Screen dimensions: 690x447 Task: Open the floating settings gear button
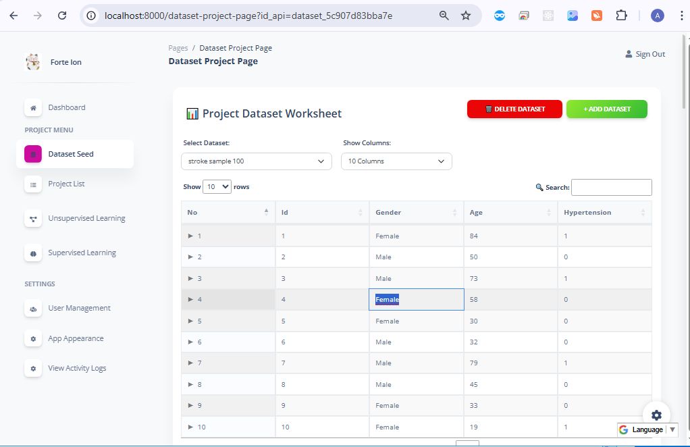point(656,415)
